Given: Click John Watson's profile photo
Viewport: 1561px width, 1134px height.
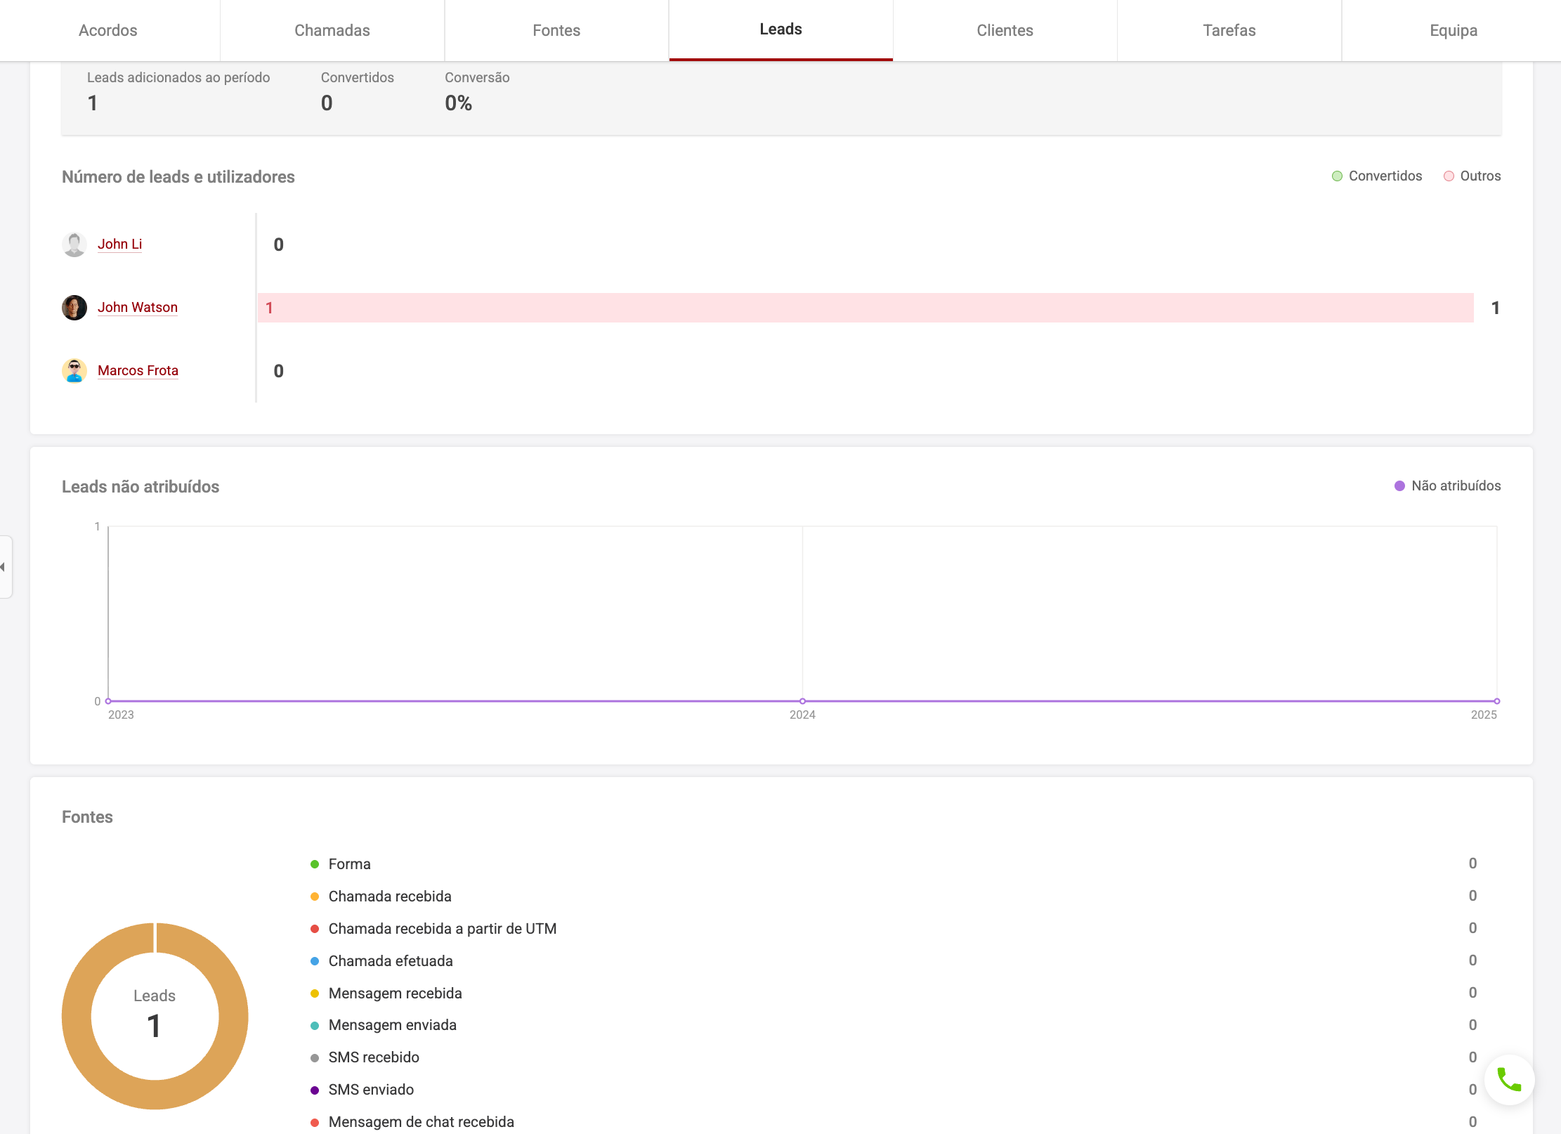Looking at the screenshot, I should 74,308.
